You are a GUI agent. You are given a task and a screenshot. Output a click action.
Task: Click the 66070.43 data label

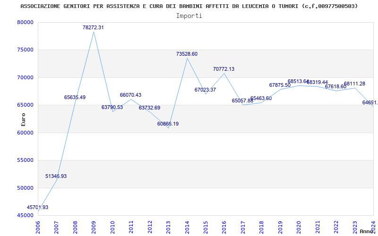[131, 95]
